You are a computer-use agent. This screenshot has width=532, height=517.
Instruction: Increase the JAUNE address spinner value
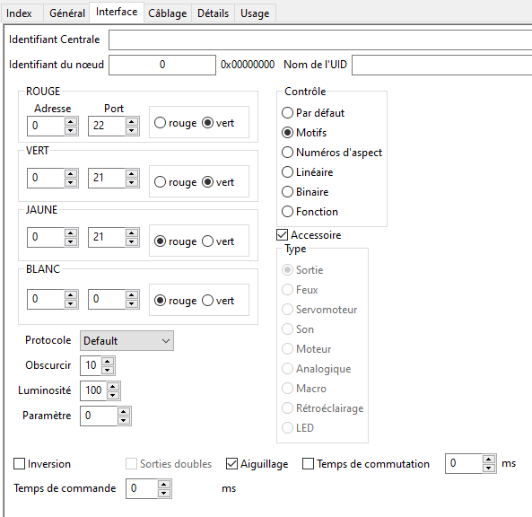(x=71, y=232)
